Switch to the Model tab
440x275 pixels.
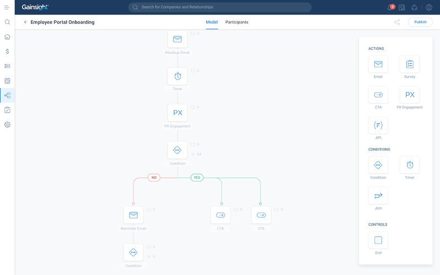[212, 22]
